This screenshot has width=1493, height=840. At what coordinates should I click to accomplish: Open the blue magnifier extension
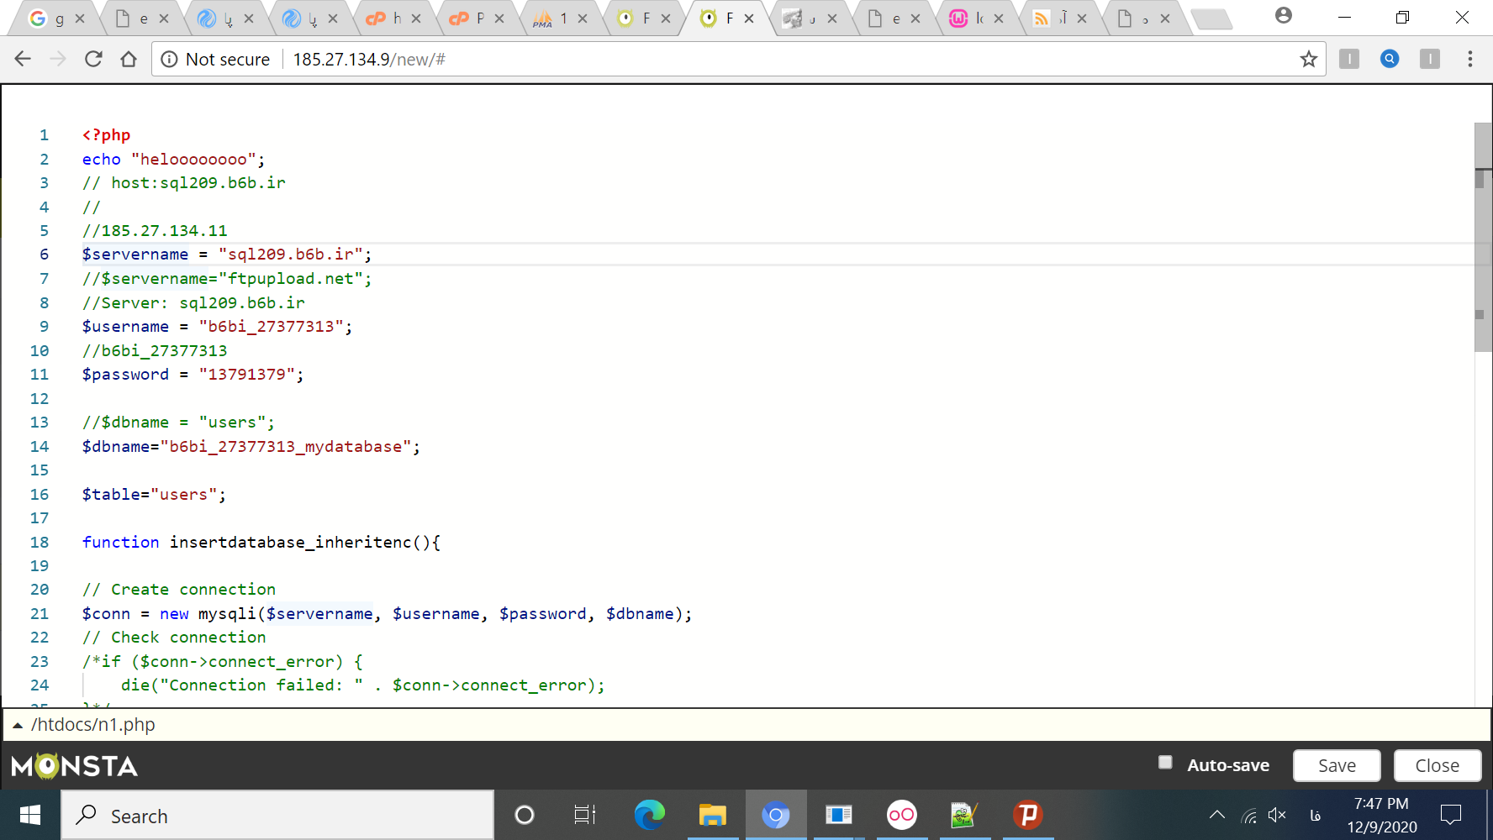click(x=1390, y=59)
